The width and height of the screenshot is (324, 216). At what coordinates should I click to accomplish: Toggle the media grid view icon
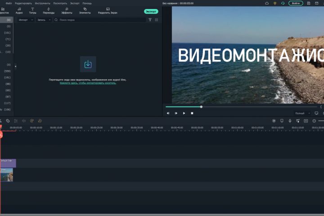(157, 20)
